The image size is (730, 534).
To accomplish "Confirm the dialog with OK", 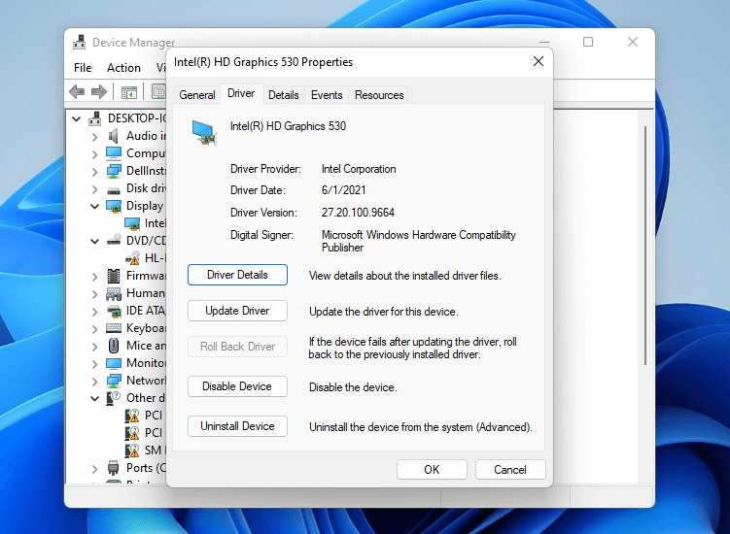I will 432,469.
